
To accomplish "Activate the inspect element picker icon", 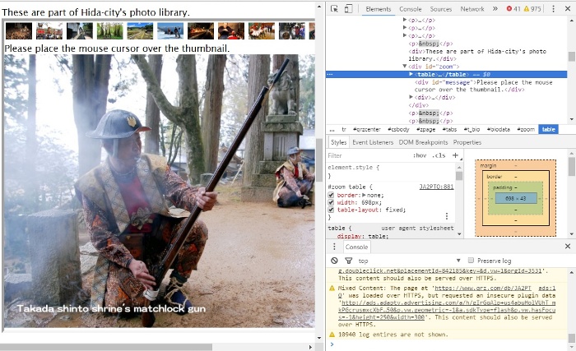I will pyautogui.click(x=334, y=9).
